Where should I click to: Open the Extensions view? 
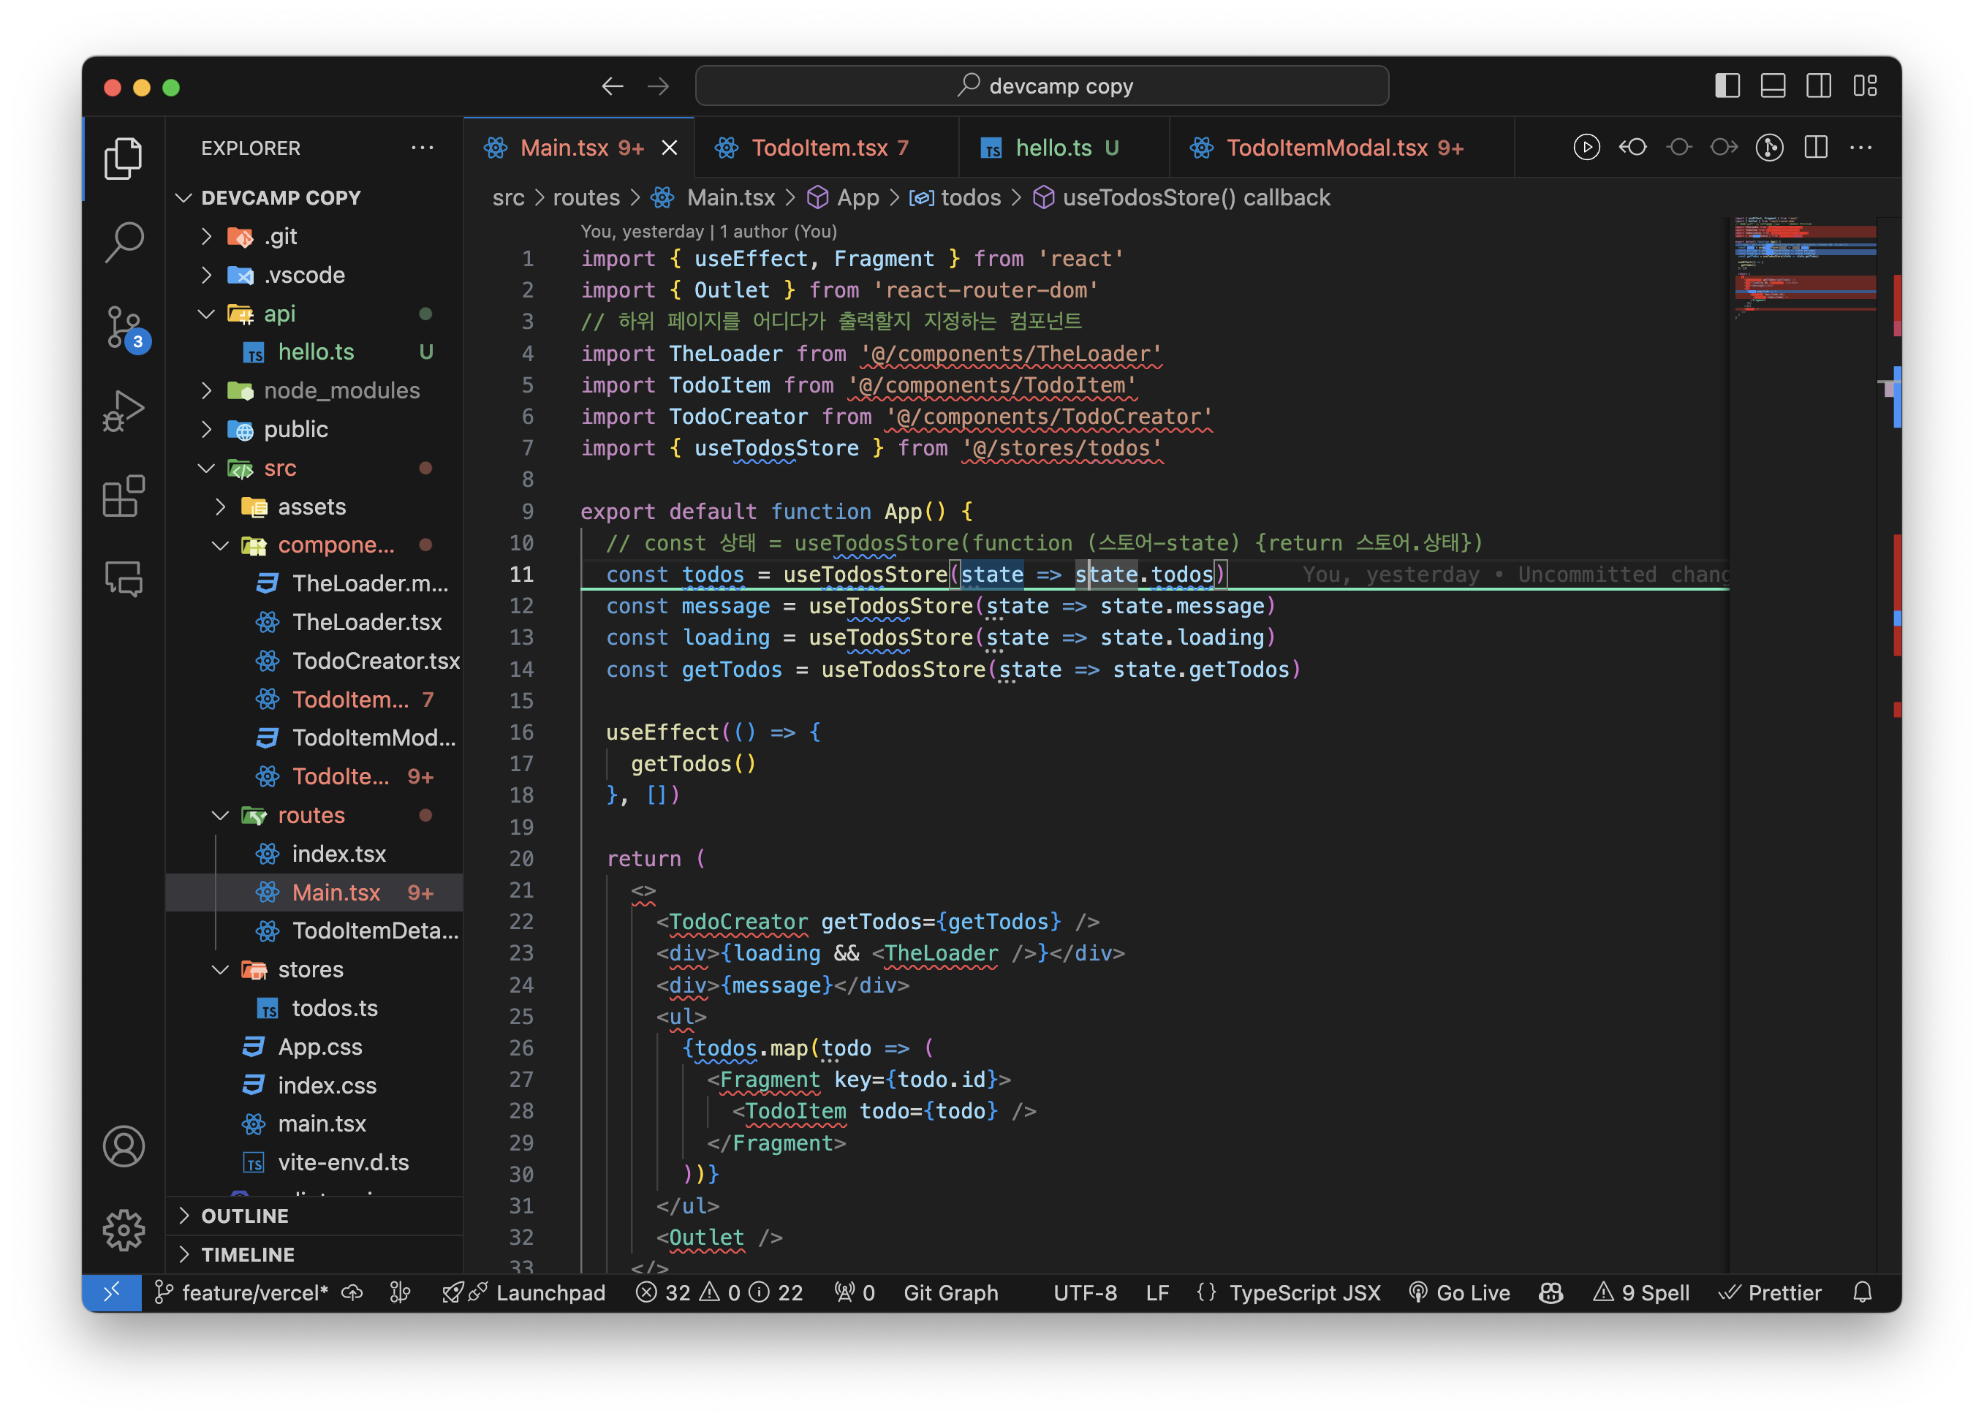click(x=124, y=496)
